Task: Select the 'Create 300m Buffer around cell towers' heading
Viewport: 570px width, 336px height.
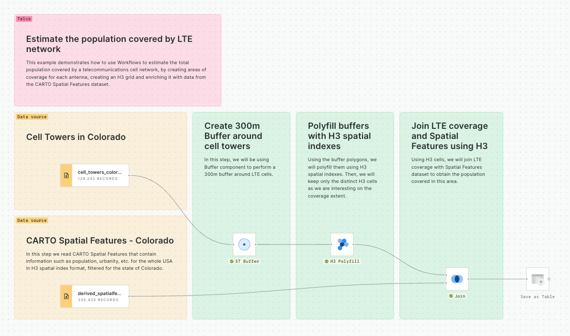Action: click(233, 136)
